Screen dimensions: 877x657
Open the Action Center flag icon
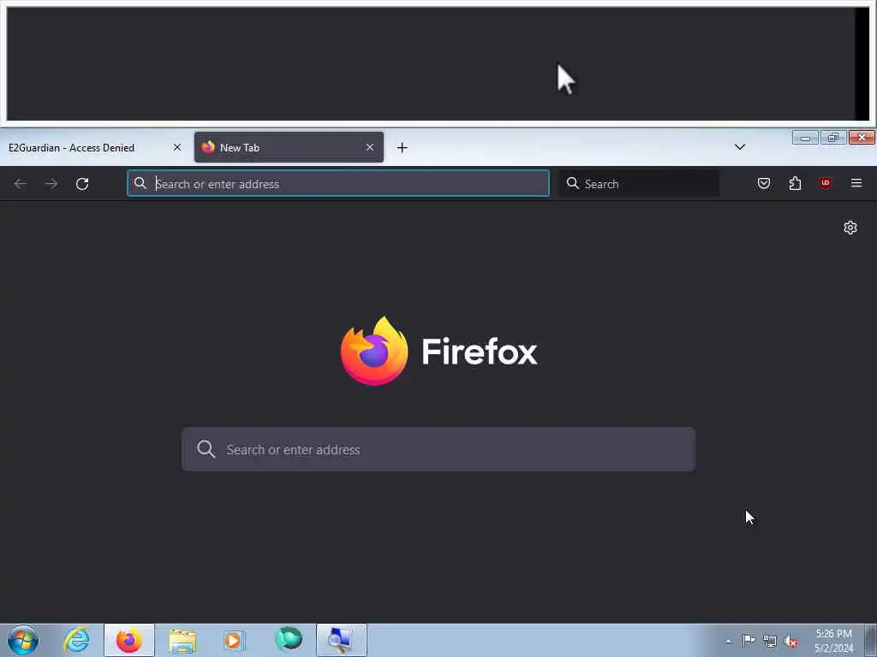coord(749,640)
